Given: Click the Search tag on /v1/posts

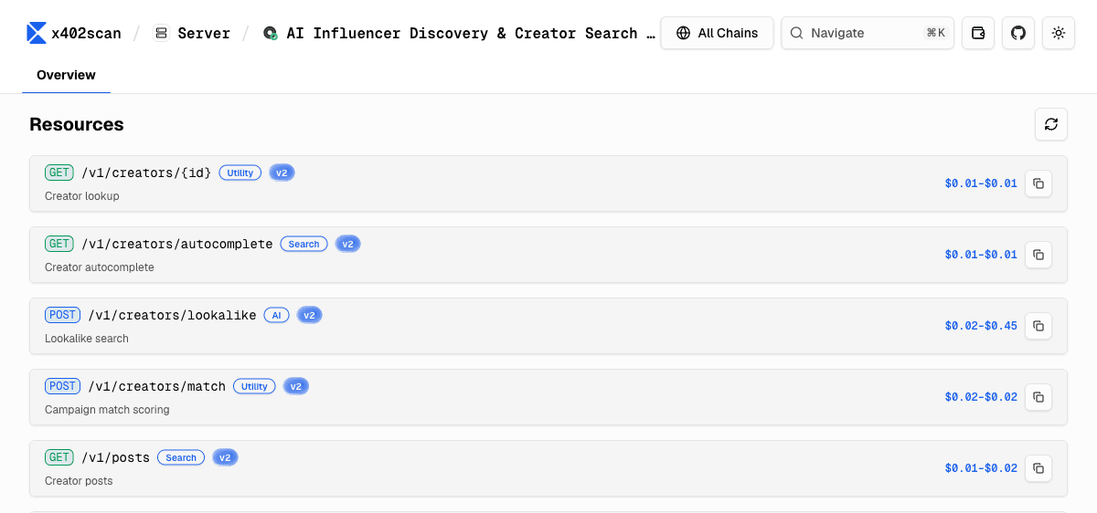Looking at the screenshot, I should tap(181, 457).
